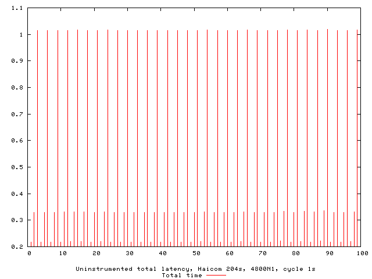Click the x-axis tick label 60

[230, 254]
